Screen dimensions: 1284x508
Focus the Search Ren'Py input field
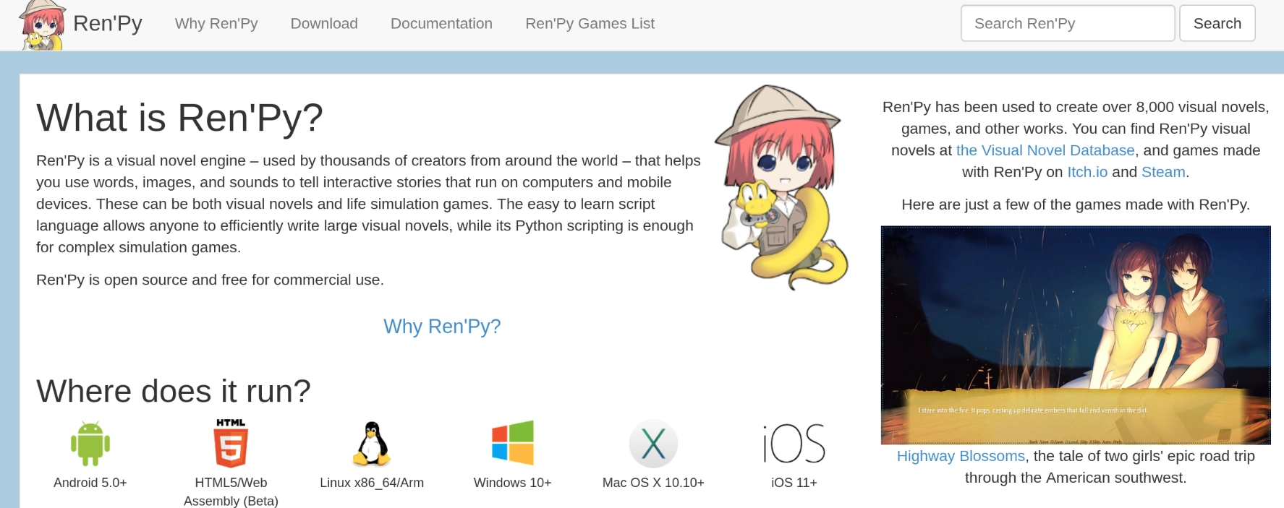tap(1068, 24)
